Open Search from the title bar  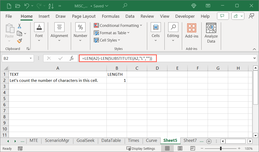click(125, 5)
